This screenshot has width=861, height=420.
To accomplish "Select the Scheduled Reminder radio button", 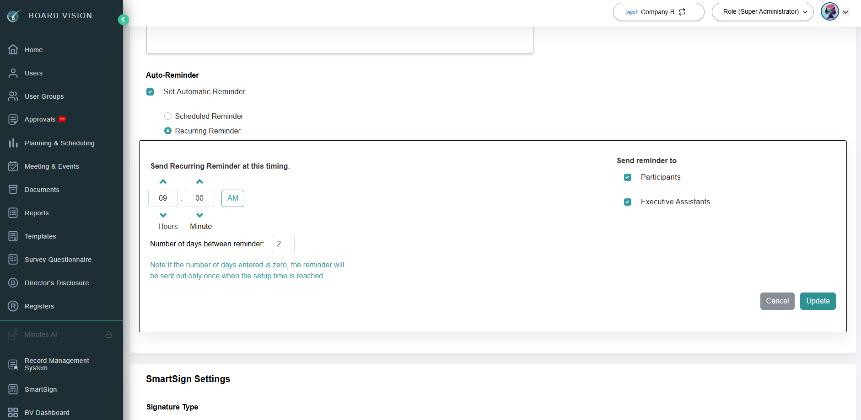I will 168,116.
